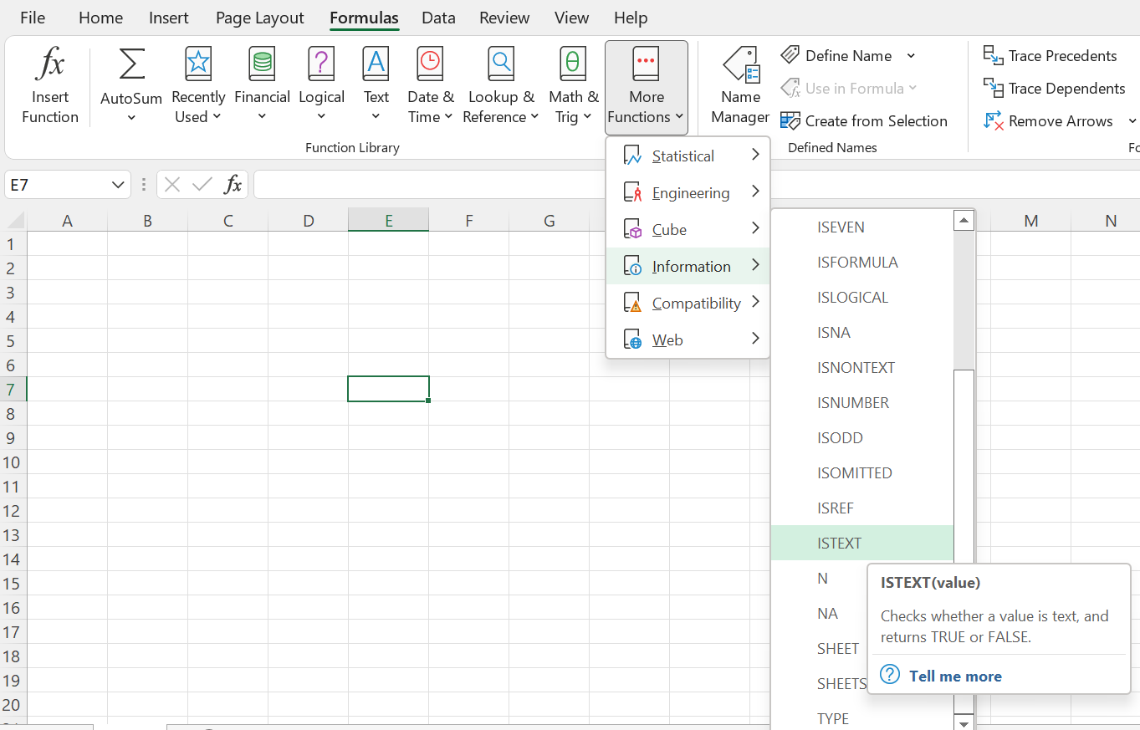Switch to the Insert tab

[x=169, y=18]
